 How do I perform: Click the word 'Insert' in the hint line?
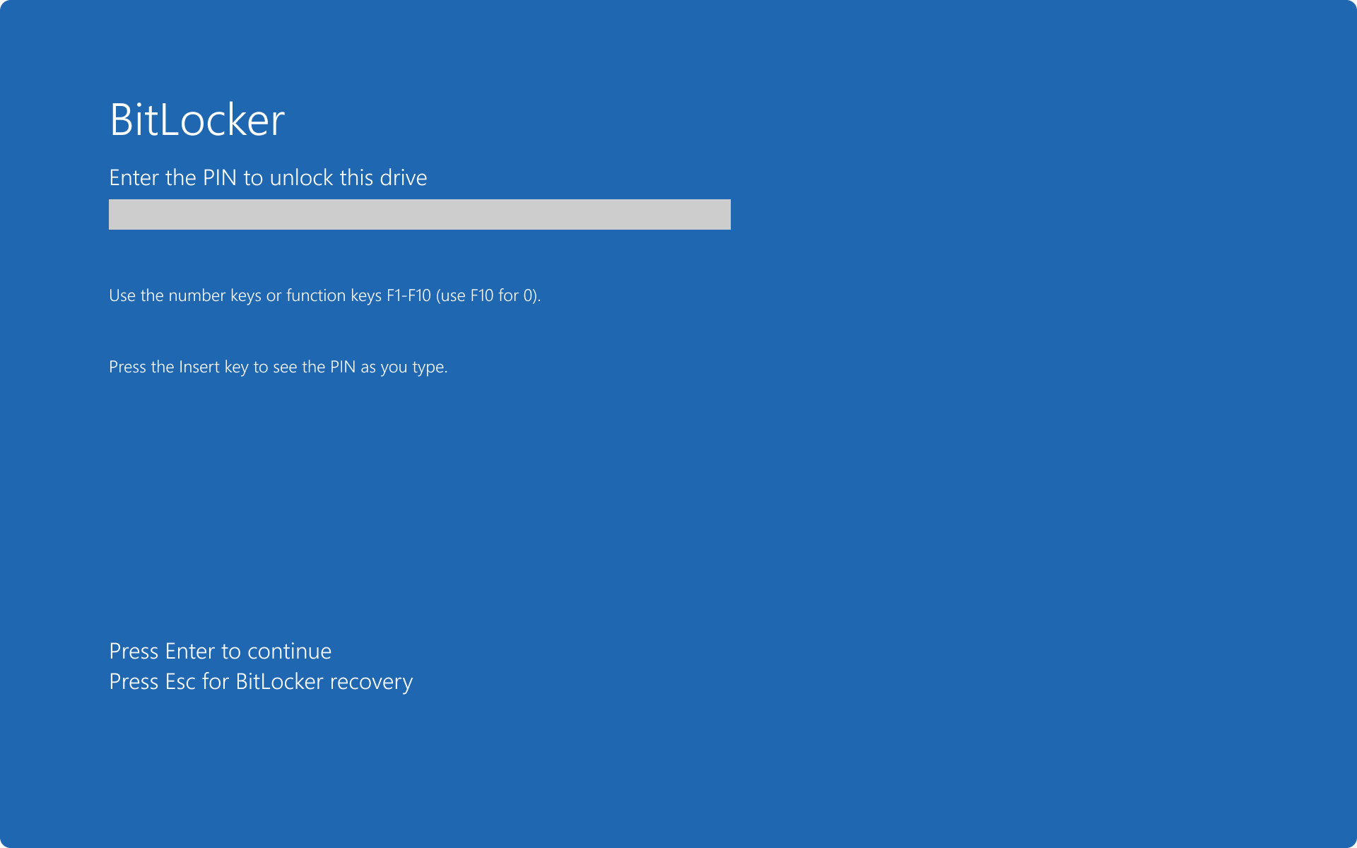click(199, 366)
